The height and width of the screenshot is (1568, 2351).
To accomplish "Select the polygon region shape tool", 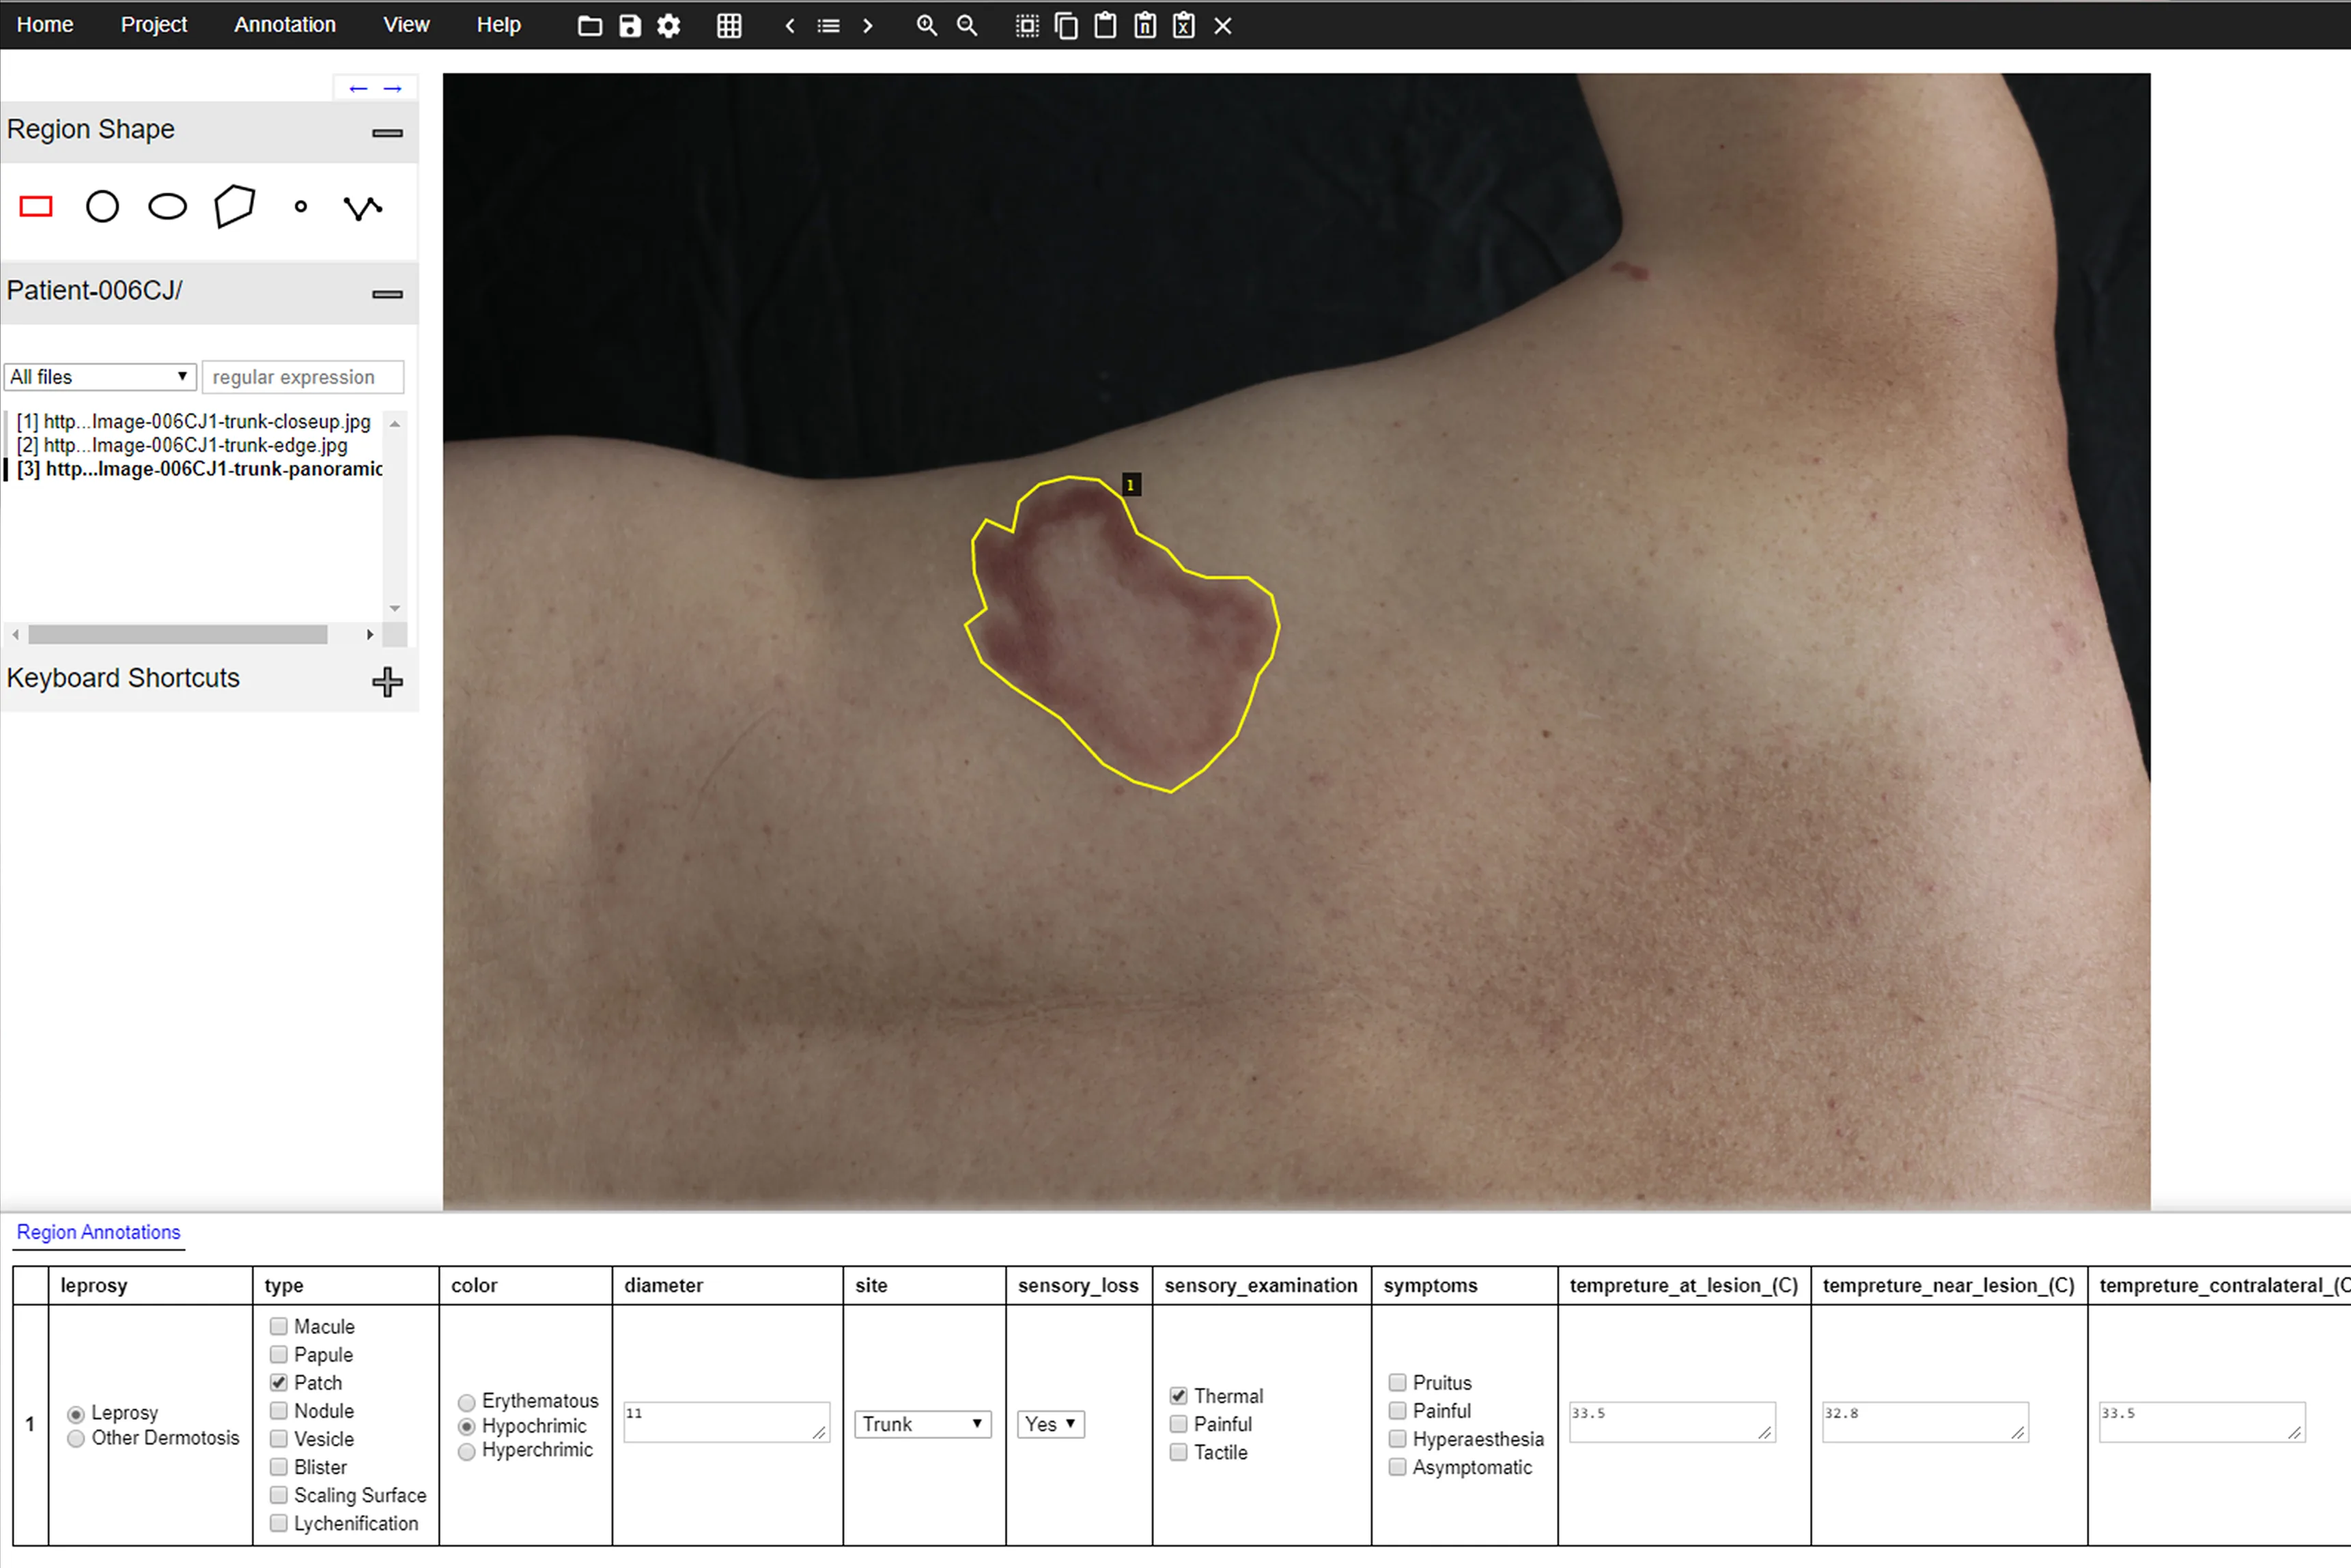I will pos(234,207).
